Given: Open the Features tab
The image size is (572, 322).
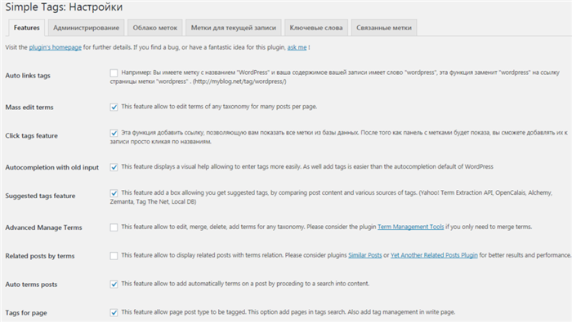Looking at the screenshot, I should coord(27,28).
